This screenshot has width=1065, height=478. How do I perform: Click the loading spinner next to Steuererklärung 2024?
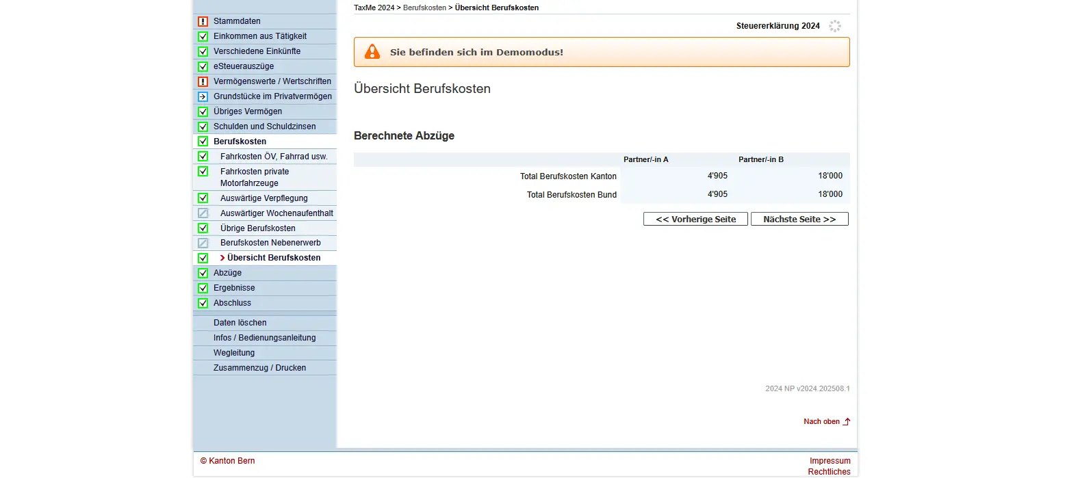click(834, 26)
